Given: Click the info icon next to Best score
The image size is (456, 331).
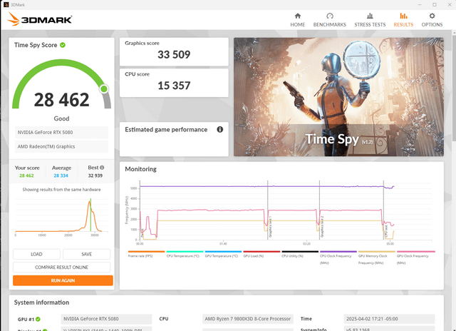Looking at the screenshot, I should pyautogui.click(x=102, y=168).
